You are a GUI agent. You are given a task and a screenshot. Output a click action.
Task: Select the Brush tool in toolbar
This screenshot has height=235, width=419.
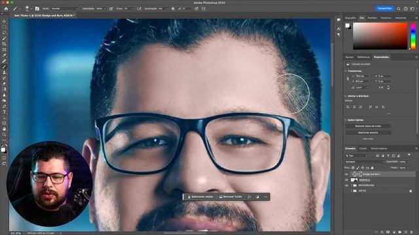click(x=4, y=67)
